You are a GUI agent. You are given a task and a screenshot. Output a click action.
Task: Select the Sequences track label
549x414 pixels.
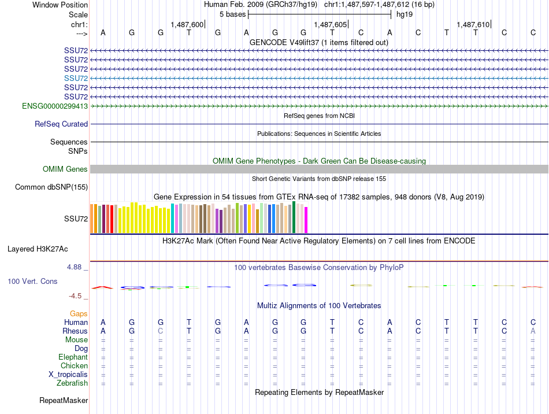[69, 142]
